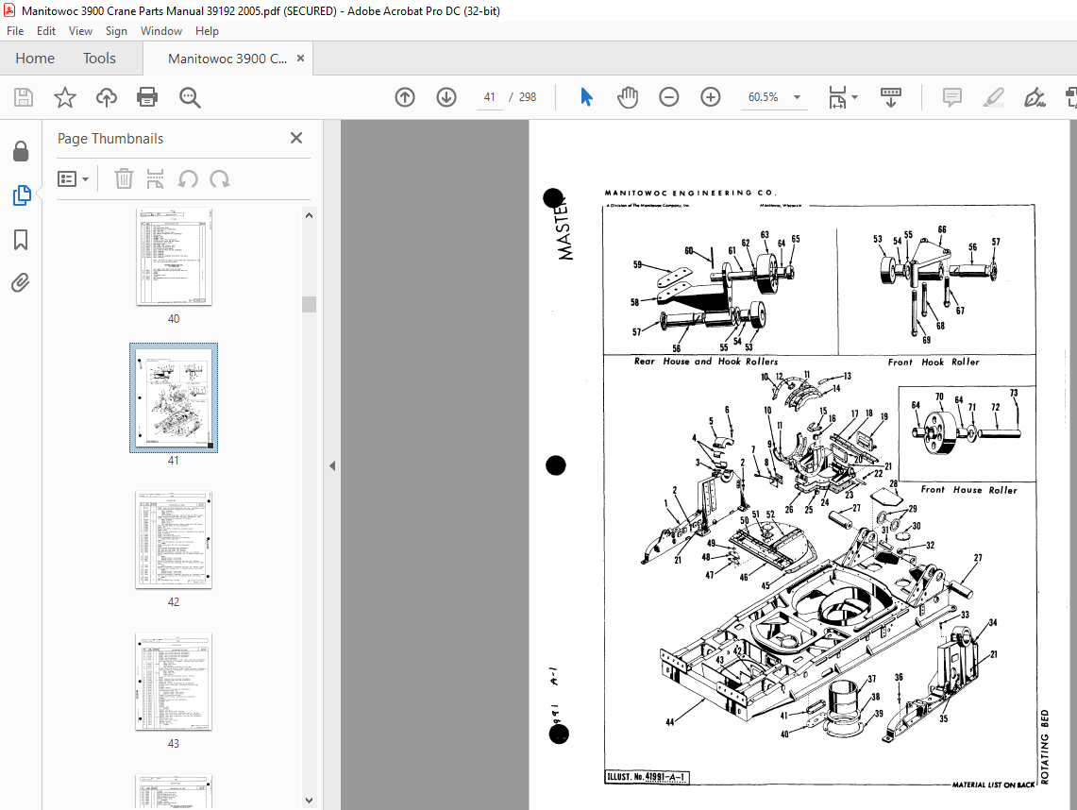Viewport: 1077px width, 810px height.
Task: Close the Manitowoc 3900 document tab
Action: [x=300, y=59]
